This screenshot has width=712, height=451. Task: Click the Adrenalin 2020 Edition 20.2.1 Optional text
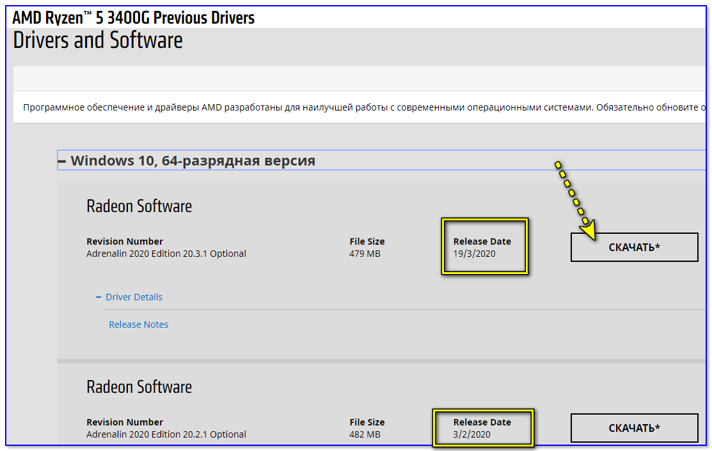pyautogui.click(x=166, y=434)
